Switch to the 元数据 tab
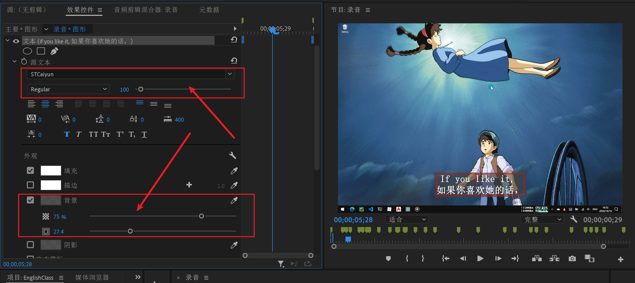 click(x=209, y=10)
